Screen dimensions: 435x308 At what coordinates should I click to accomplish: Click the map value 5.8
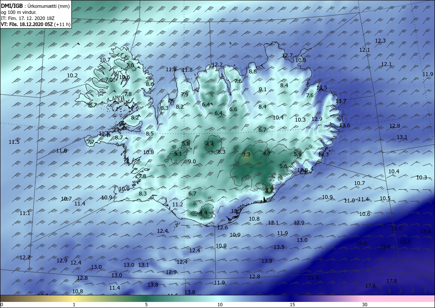186,143
